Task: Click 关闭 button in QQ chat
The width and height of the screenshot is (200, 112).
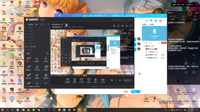Action: pyautogui.click(x=126, y=92)
